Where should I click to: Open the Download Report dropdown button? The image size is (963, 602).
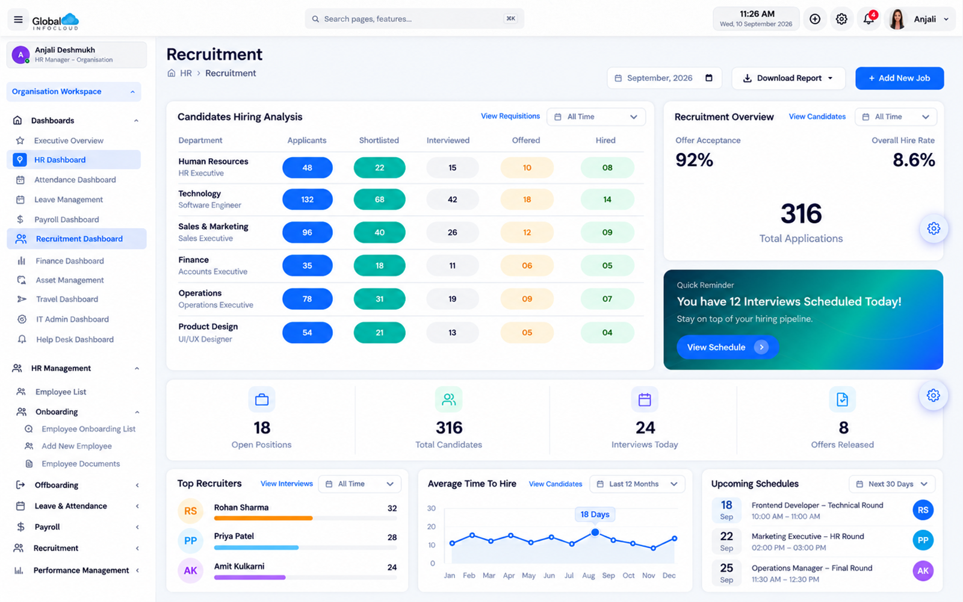click(x=788, y=78)
